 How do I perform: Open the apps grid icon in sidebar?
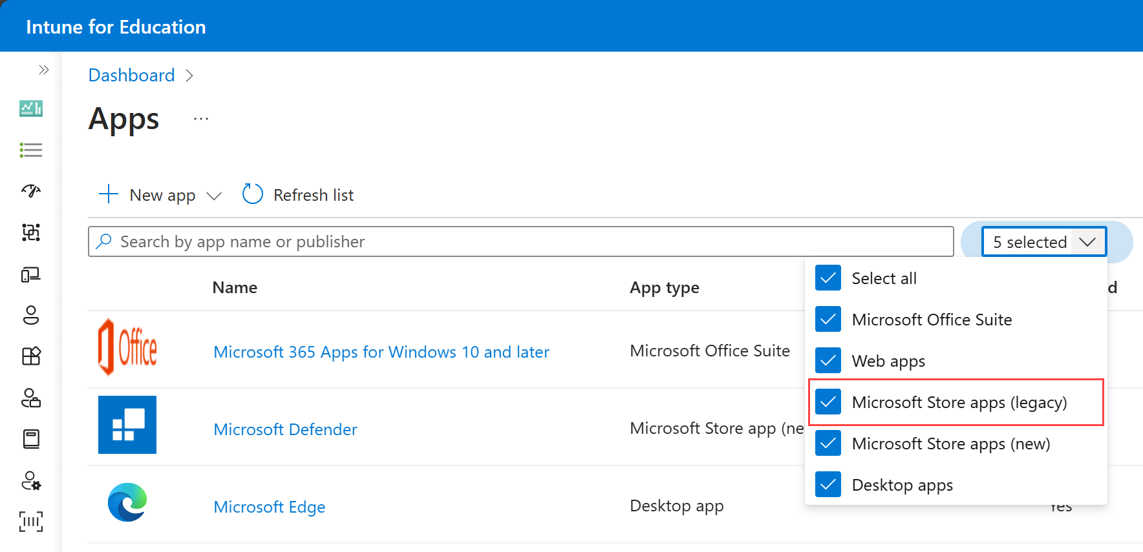(31, 356)
